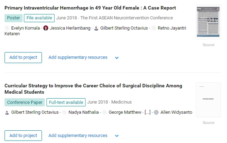The height and width of the screenshot is (143, 227).
Task: Click Allen Widysanto's gray avatar icon
Action: (x=156, y=112)
